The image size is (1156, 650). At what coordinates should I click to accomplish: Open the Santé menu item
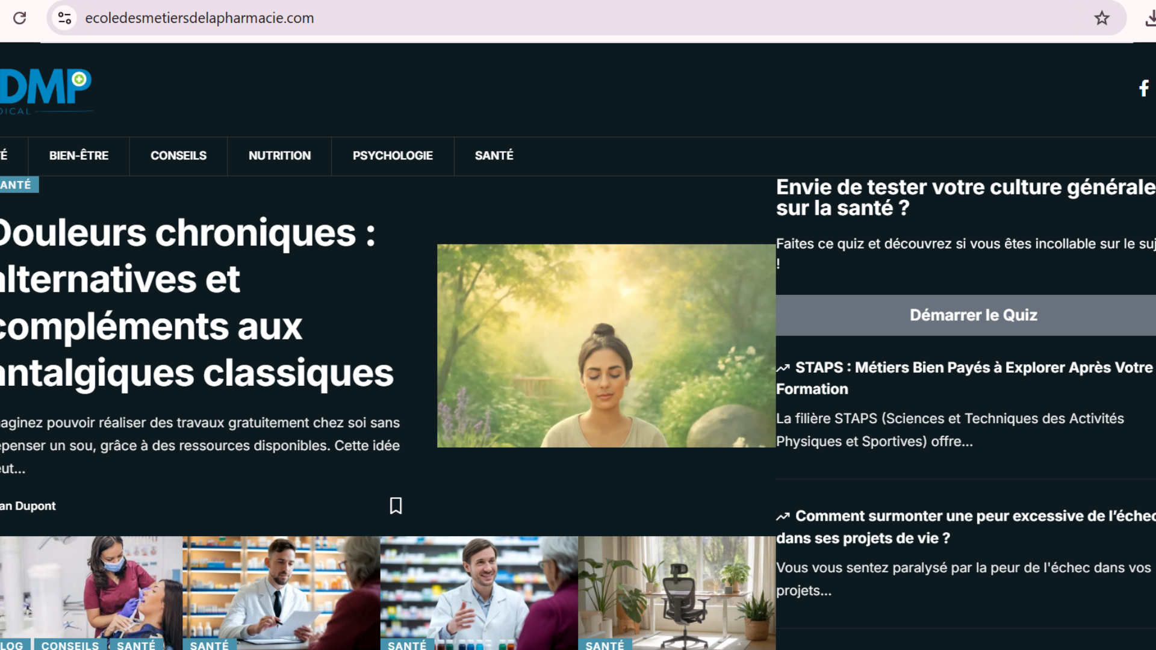pos(494,156)
